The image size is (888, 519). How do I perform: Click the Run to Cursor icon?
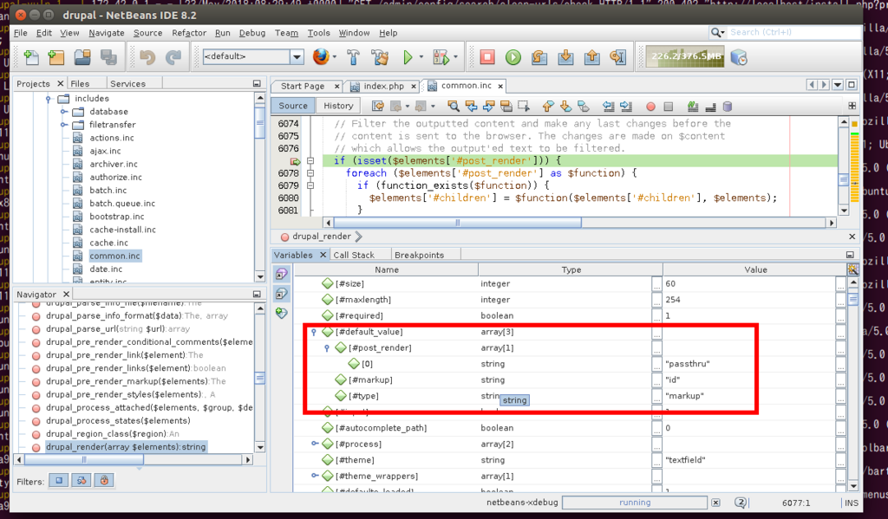(x=617, y=56)
